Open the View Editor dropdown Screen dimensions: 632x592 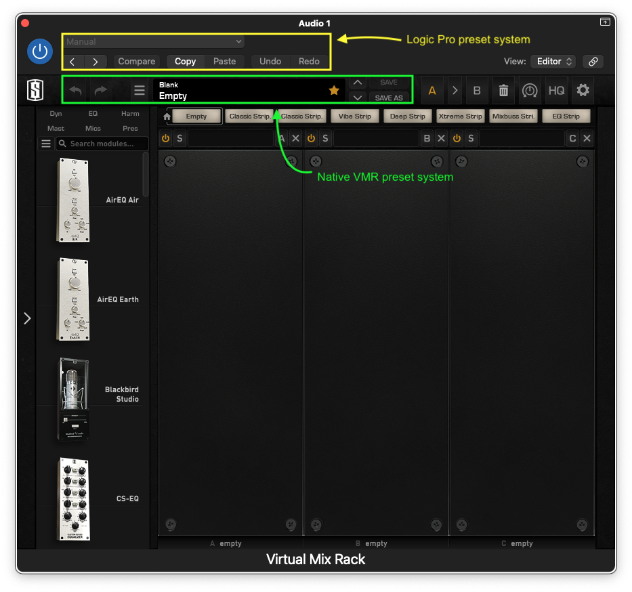click(x=553, y=61)
